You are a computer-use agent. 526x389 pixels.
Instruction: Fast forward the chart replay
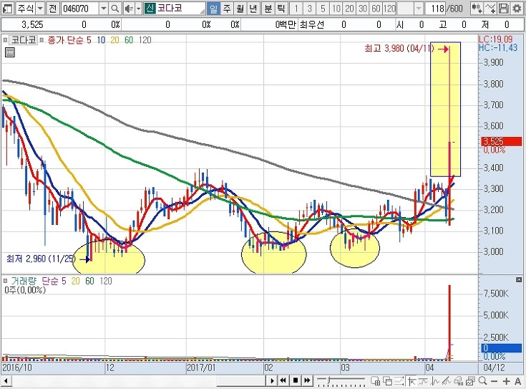point(307,380)
